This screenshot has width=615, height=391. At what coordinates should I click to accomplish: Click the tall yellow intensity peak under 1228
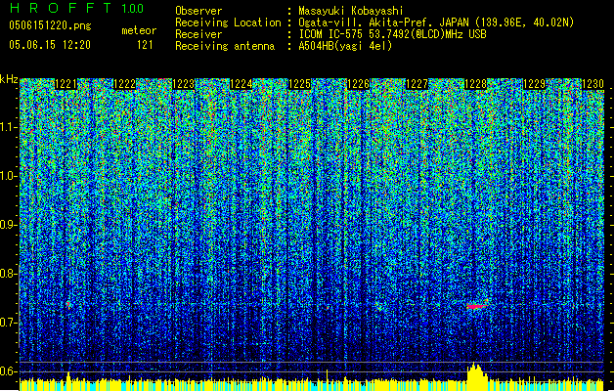coord(477,374)
